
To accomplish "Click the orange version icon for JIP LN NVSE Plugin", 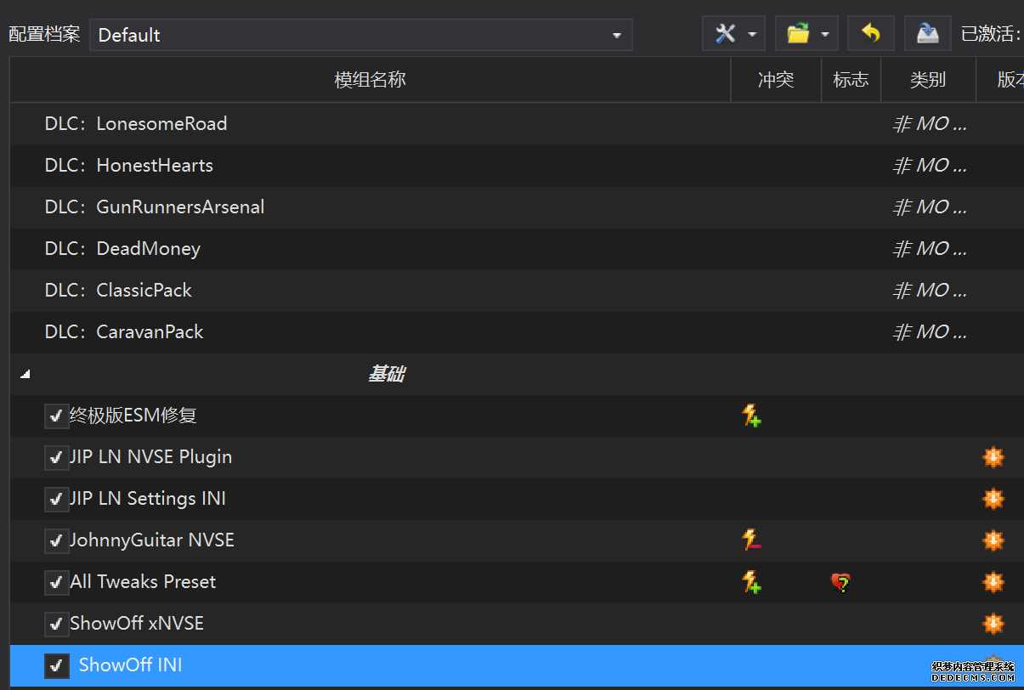I will click(993, 457).
